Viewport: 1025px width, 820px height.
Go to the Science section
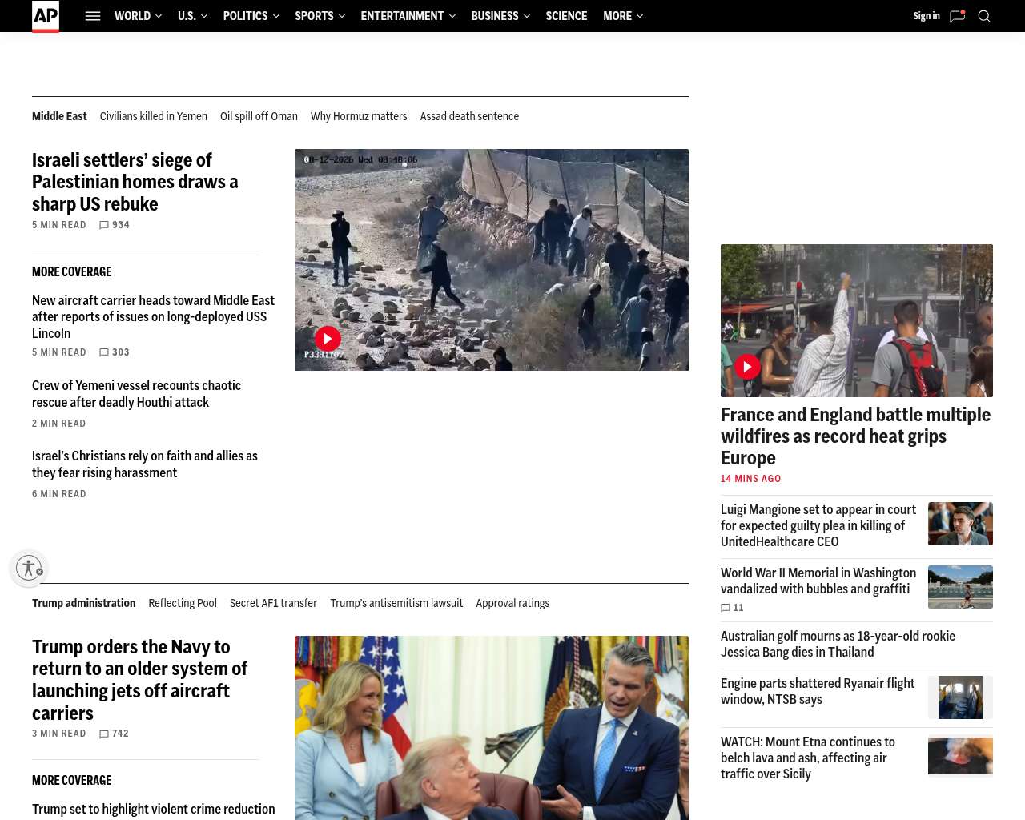(566, 16)
